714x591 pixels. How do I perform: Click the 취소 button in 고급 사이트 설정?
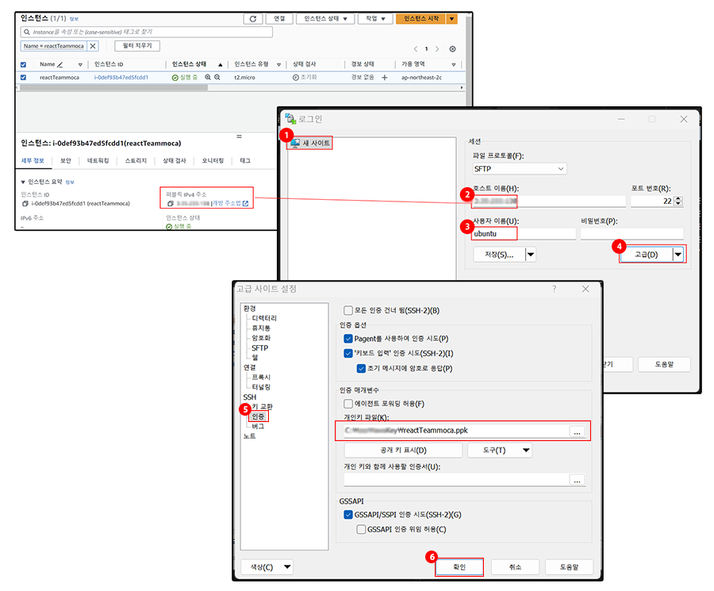[515, 567]
